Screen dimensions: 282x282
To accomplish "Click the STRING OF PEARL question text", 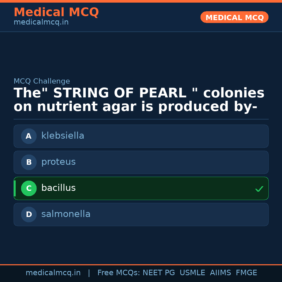I will (x=139, y=100).
